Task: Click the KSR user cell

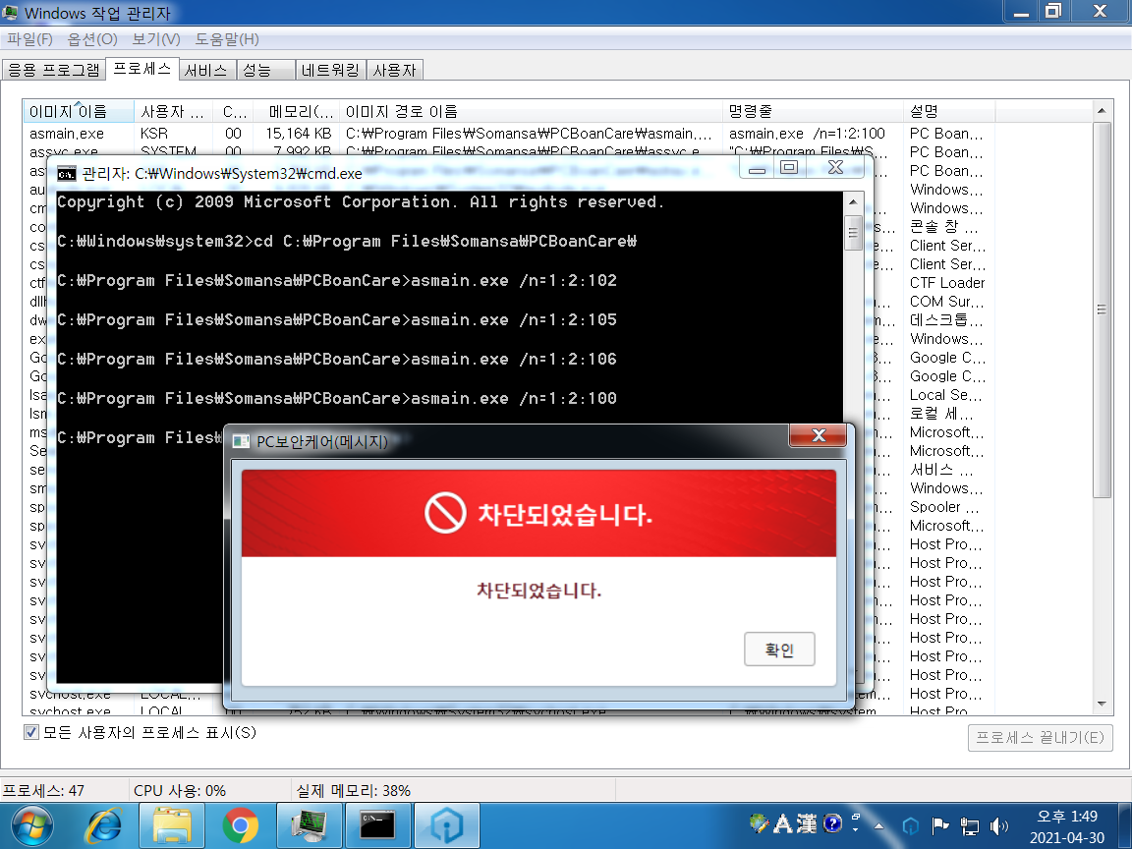Action: click(154, 134)
